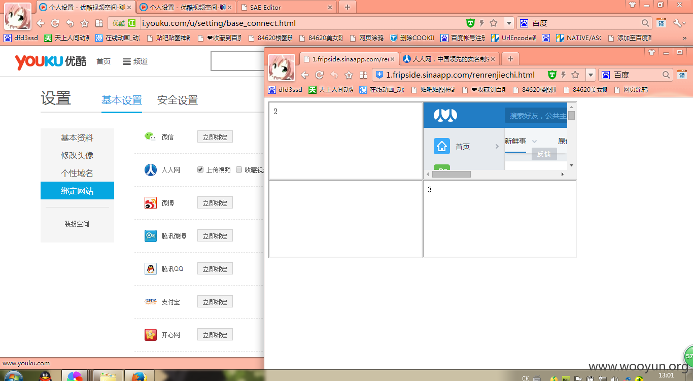Focus the Renren friend search box

point(536,116)
